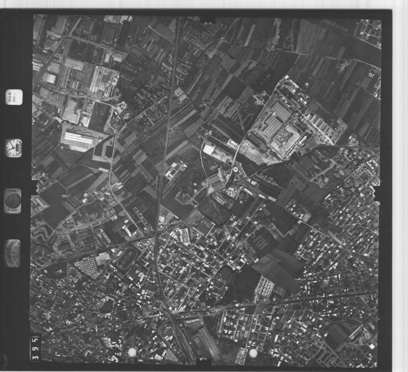Select the semicircular altimeter gauge
The image size is (408, 372).
click(x=13, y=253)
